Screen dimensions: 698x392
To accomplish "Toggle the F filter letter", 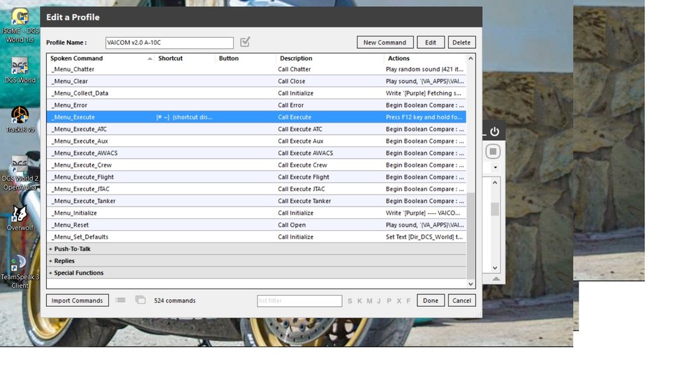I will coord(408,301).
